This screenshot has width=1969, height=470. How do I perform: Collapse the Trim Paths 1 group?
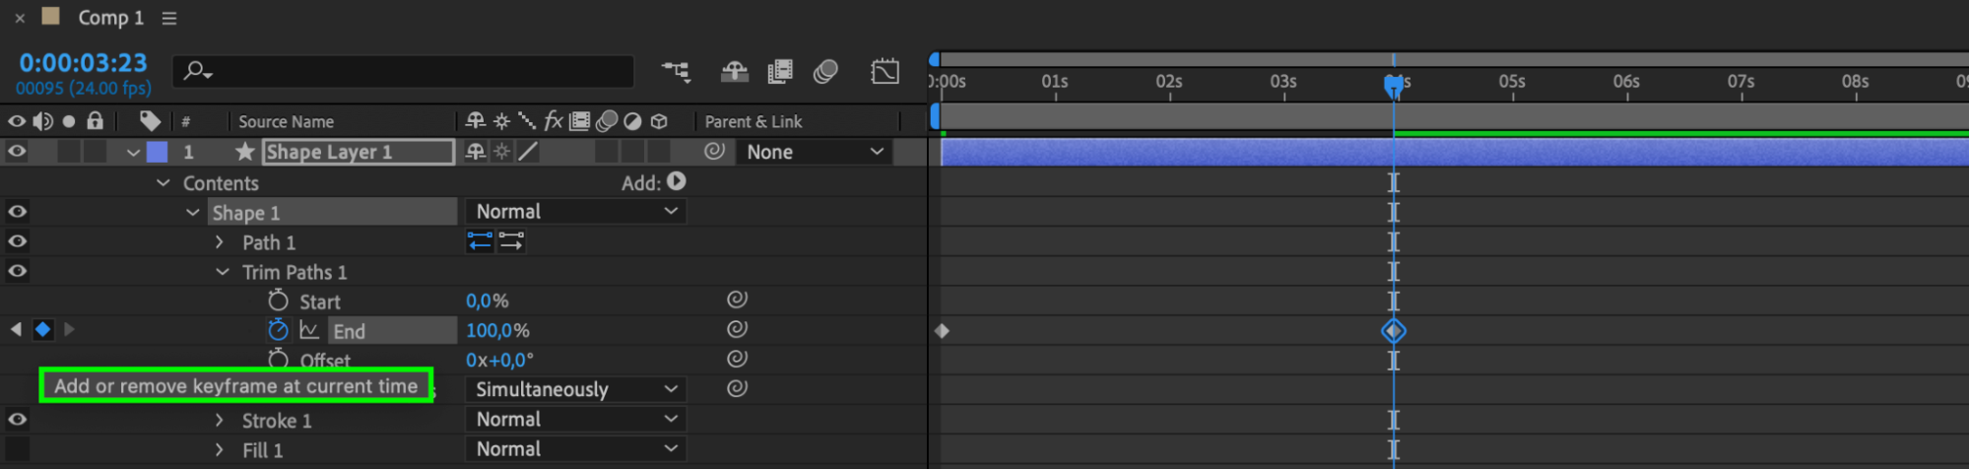pyautogui.click(x=223, y=272)
